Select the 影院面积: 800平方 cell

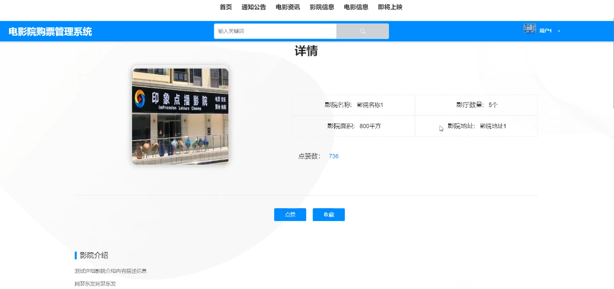click(x=353, y=126)
